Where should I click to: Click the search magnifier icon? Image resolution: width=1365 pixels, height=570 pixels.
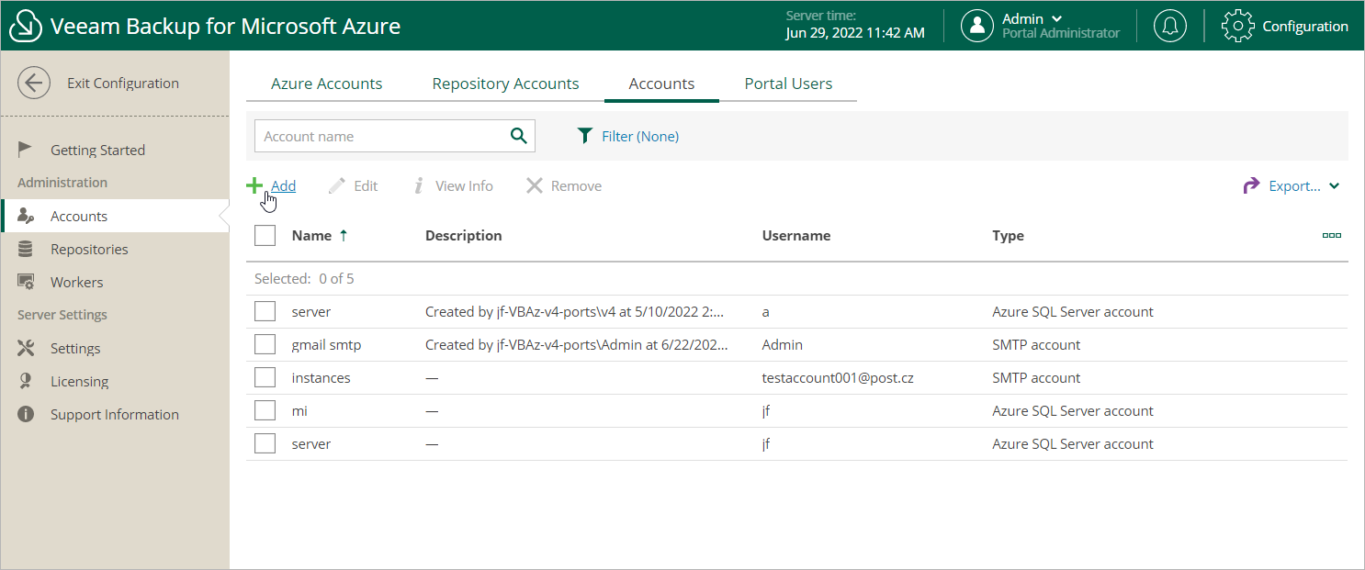(519, 136)
